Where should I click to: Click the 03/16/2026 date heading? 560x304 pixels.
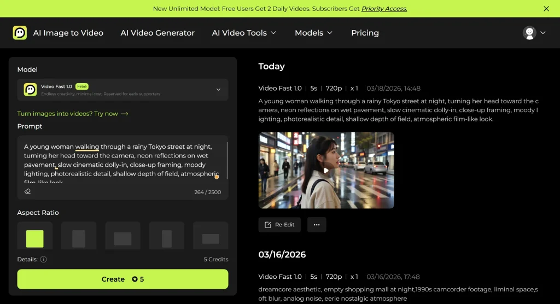point(282,254)
